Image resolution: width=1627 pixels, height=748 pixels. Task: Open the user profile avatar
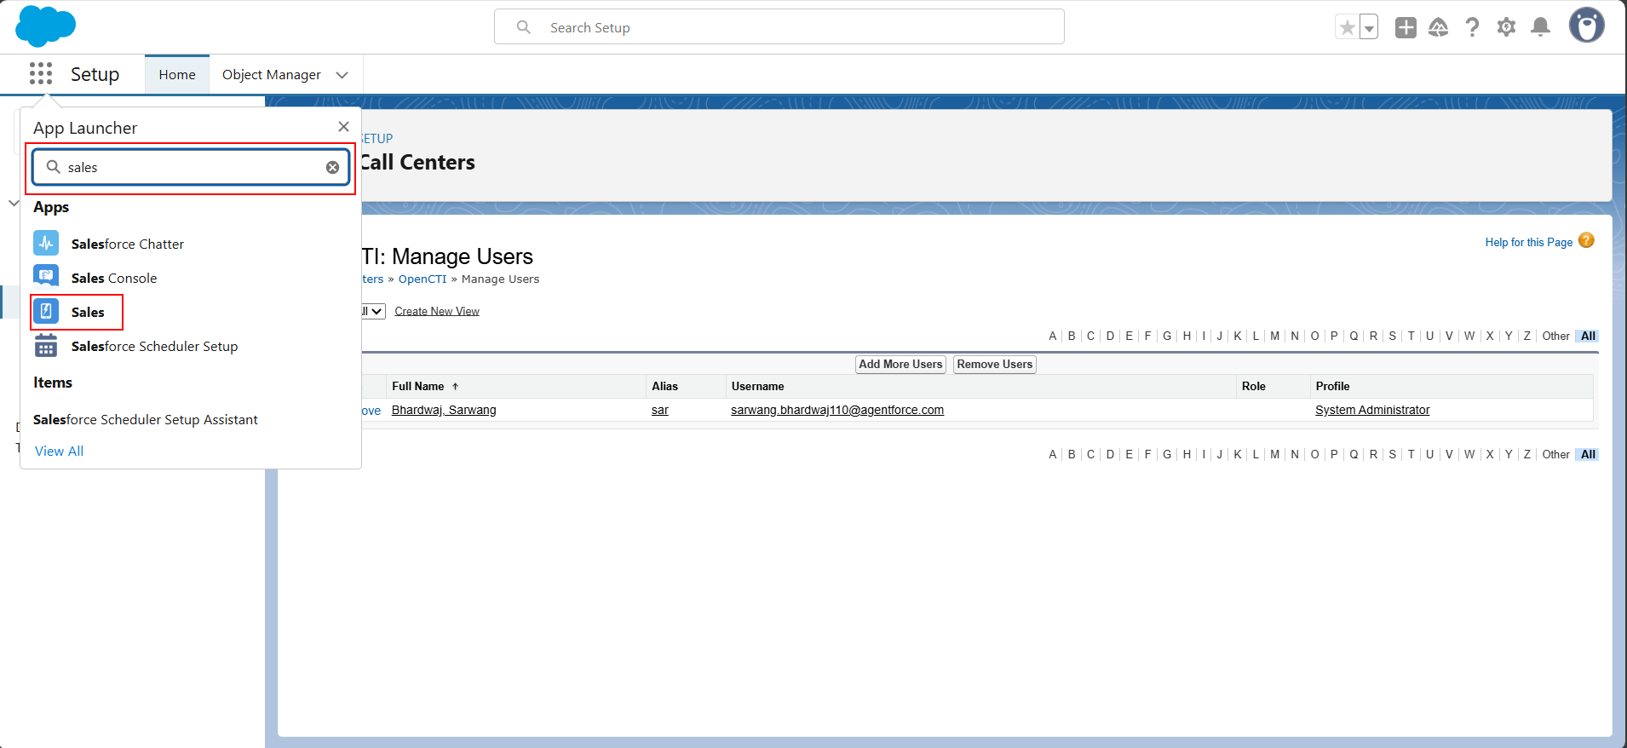(1587, 26)
